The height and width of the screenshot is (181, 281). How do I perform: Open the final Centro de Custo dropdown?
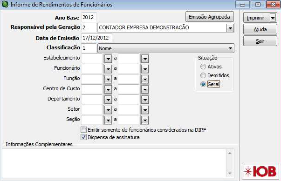[x=145, y=89]
